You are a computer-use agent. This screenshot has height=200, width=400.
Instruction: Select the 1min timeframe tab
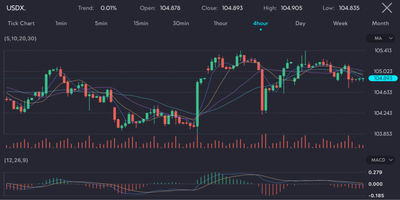coord(61,23)
